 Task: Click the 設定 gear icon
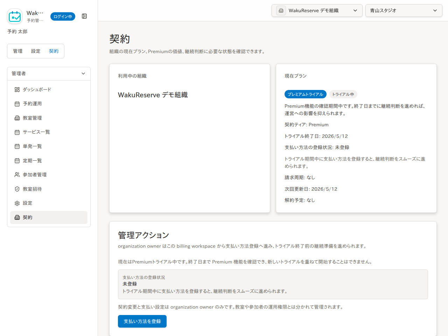point(17,203)
